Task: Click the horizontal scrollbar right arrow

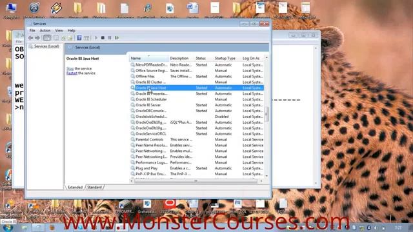Action: tap(261, 181)
